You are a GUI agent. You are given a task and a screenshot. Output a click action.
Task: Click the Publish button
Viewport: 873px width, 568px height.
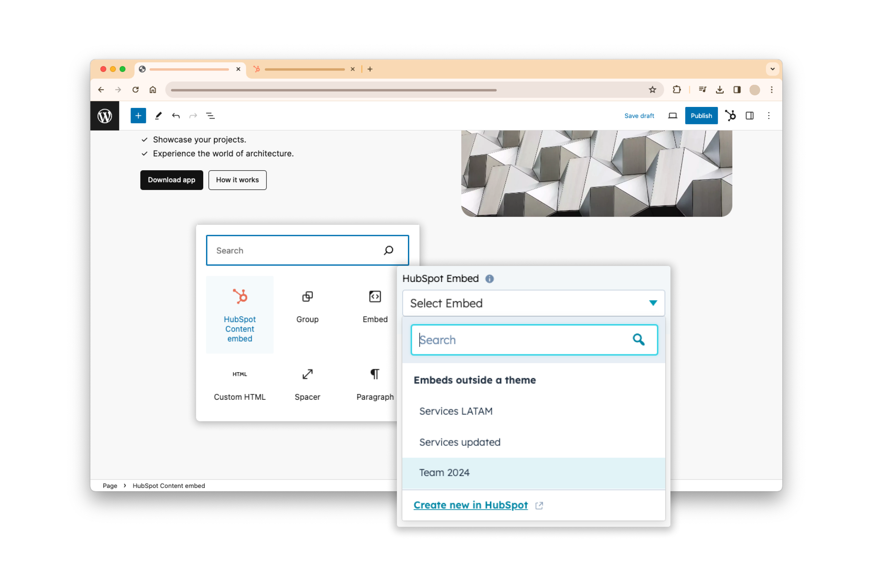pyautogui.click(x=700, y=116)
